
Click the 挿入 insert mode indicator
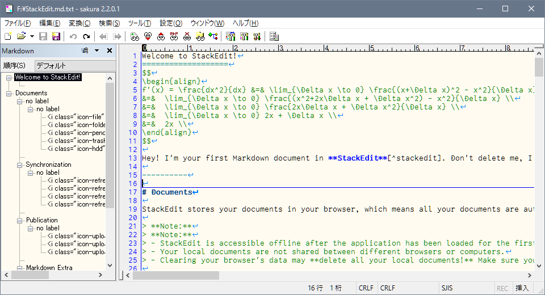[x=522, y=288]
